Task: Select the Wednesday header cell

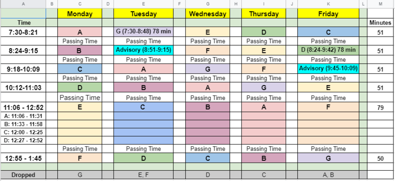Action: pyautogui.click(x=207, y=14)
